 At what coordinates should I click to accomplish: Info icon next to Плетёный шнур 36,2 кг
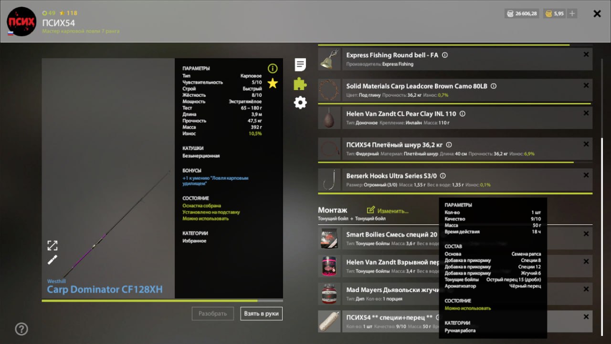pyautogui.click(x=449, y=145)
